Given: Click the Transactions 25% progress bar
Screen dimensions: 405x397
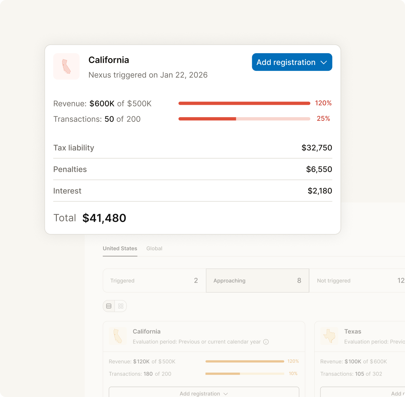Looking at the screenshot, I should pyautogui.click(x=244, y=119).
